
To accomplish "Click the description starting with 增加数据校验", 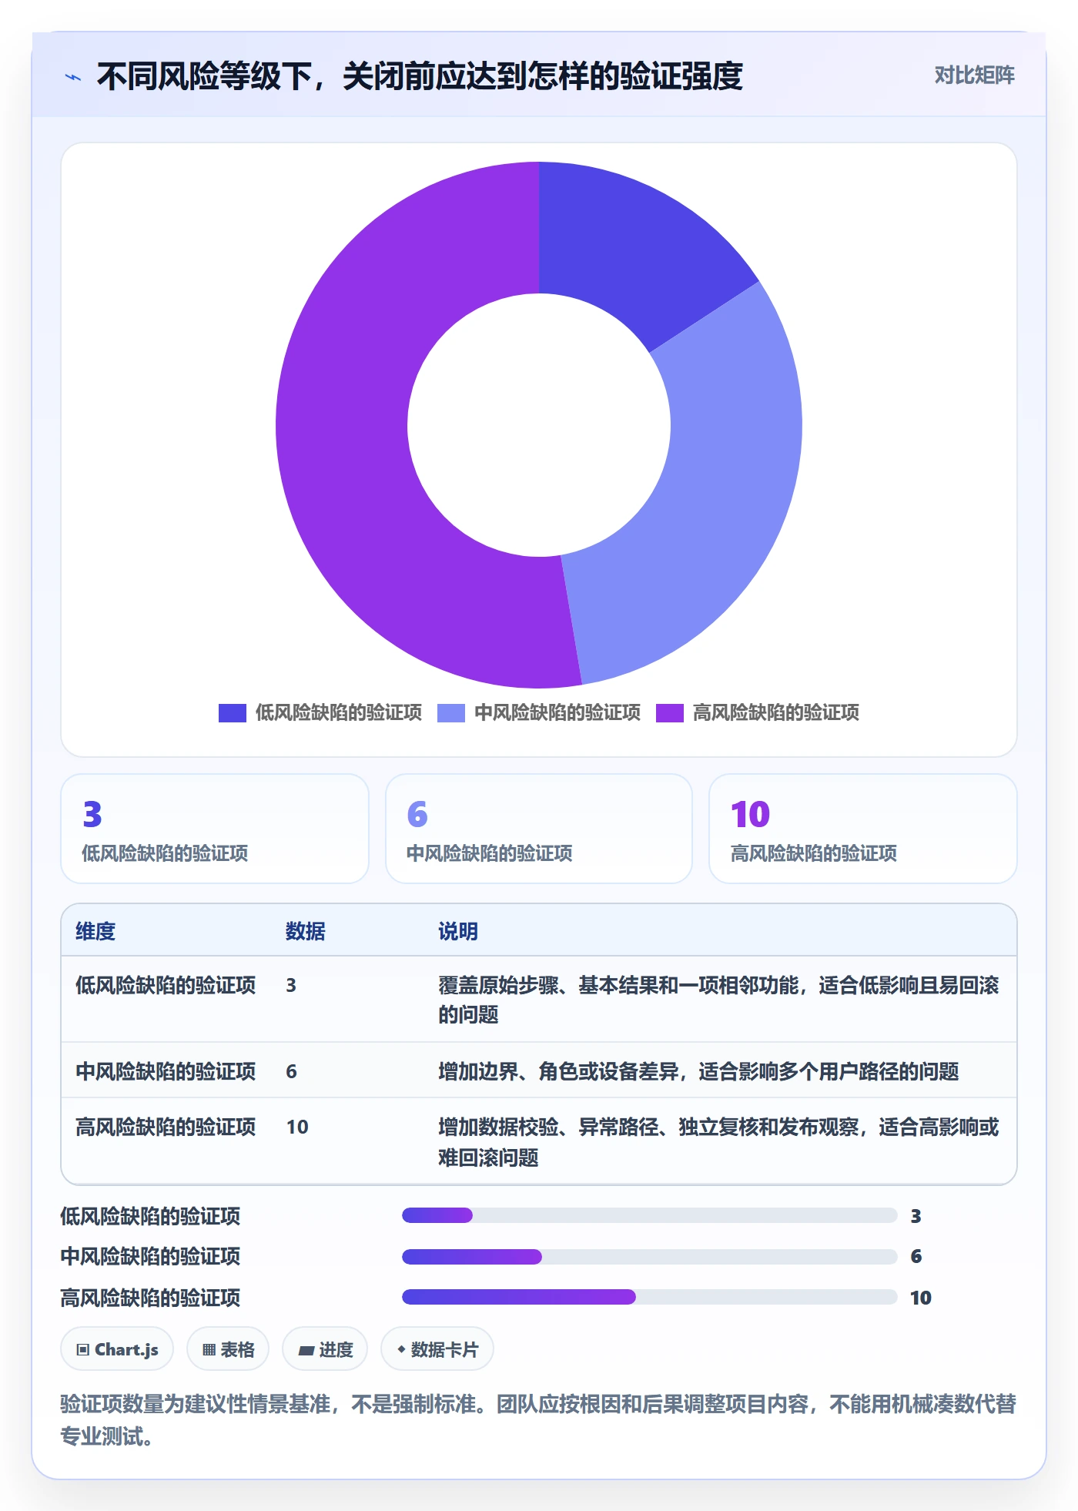I will [718, 1142].
